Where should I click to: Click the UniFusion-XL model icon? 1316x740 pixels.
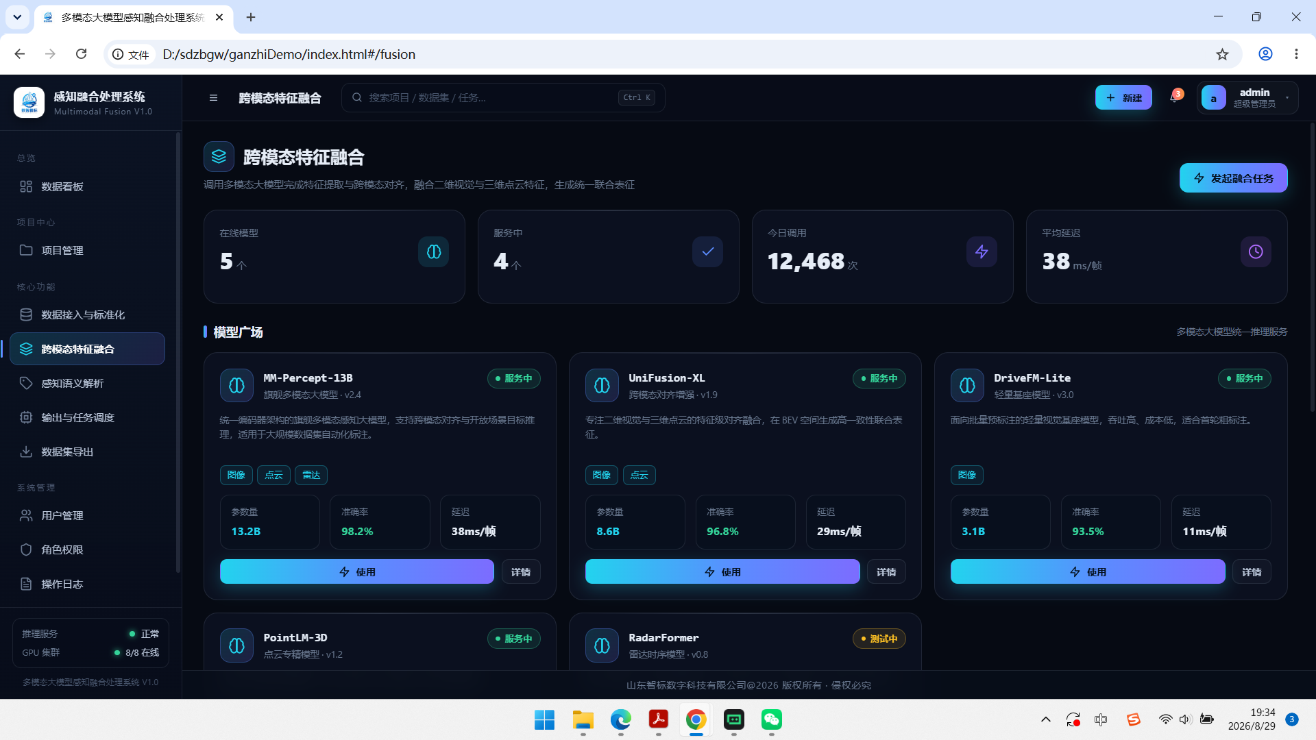tap(602, 386)
